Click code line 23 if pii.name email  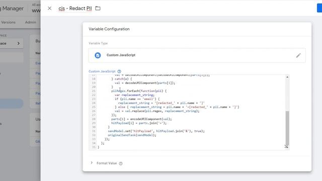[137, 99]
